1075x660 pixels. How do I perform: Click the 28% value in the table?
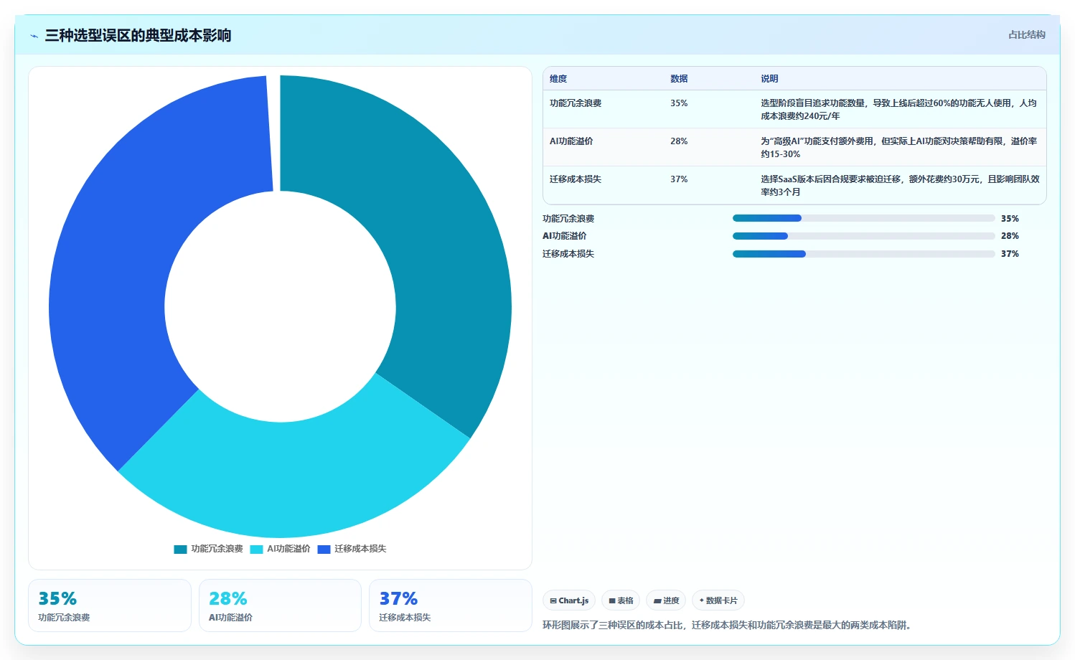pyautogui.click(x=679, y=141)
